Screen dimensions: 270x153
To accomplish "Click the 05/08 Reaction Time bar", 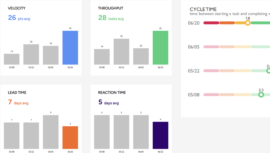I will 102,132.
